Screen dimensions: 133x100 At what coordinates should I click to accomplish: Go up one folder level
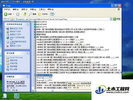coord(25,14)
